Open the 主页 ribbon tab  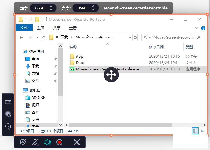pyautogui.click(x=41, y=28)
